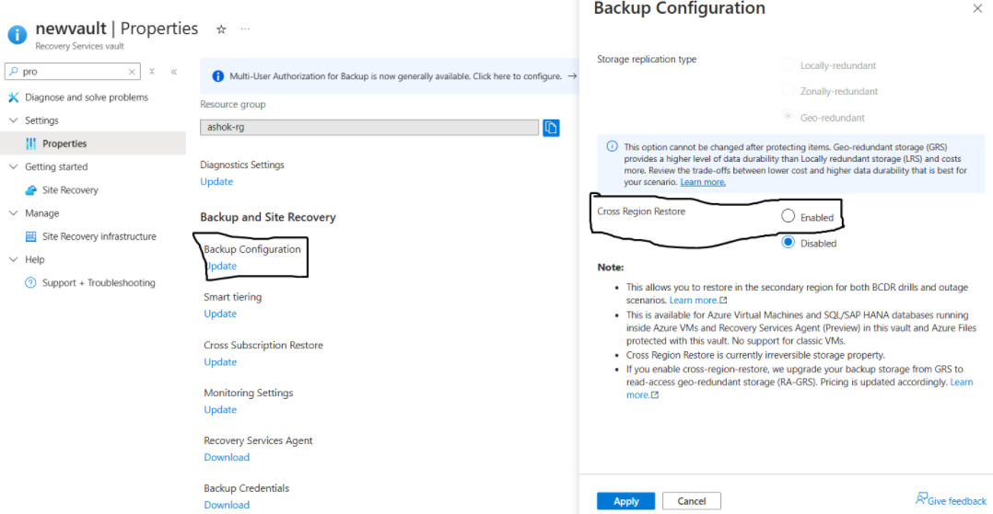The width and height of the screenshot is (993, 514).
Task: Collapse the Getting started section
Action: (13, 167)
